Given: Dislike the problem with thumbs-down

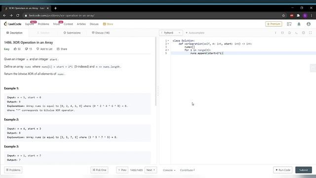Looking at the screenshot, I should [x=29, y=49].
